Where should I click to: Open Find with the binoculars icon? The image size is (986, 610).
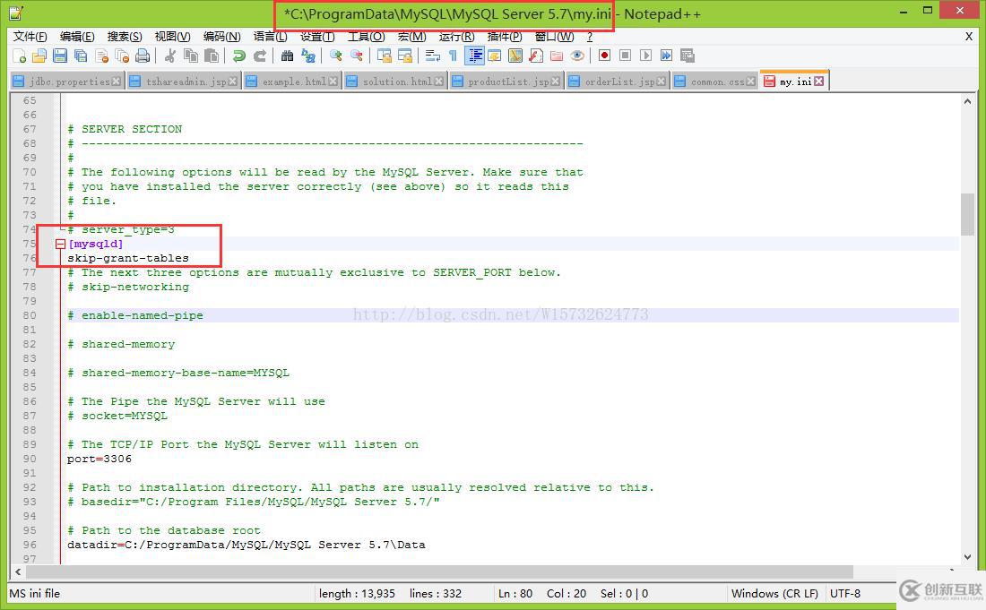point(287,56)
